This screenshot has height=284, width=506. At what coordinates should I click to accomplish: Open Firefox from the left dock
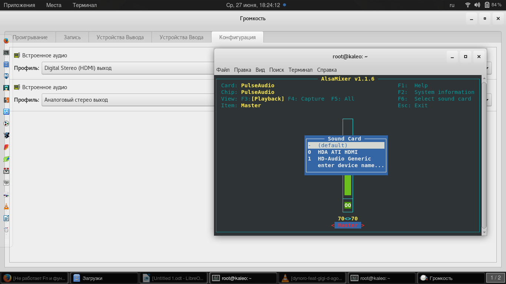[6, 41]
